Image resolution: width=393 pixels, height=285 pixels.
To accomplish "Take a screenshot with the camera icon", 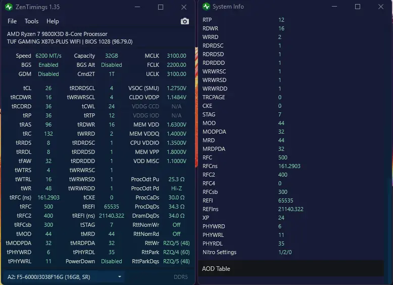I will point(185,21).
